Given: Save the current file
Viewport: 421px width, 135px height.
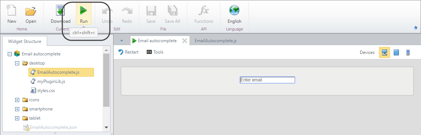Looking at the screenshot, I should point(151,14).
